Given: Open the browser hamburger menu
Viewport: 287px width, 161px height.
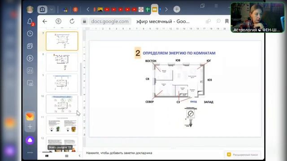Looking at the screenshot, I should (x=216, y=6).
